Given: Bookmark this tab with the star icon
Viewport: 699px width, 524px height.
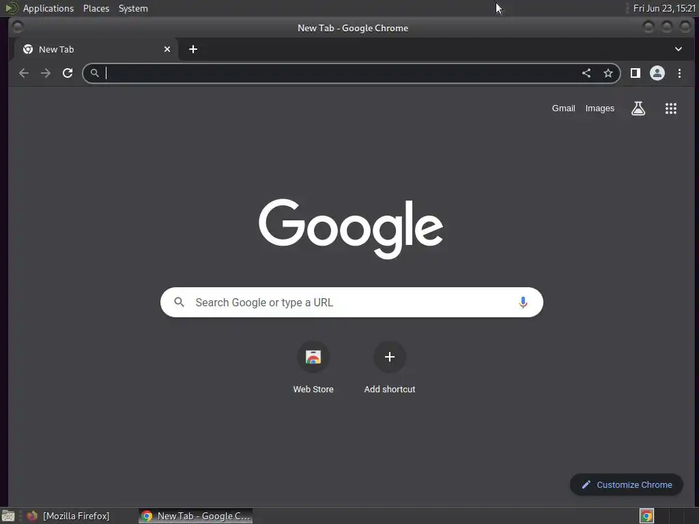Looking at the screenshot, I should (608, 73).
